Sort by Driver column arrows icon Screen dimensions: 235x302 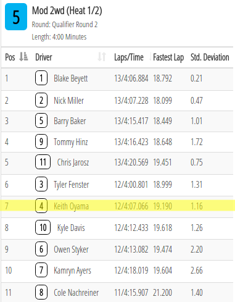102,57
